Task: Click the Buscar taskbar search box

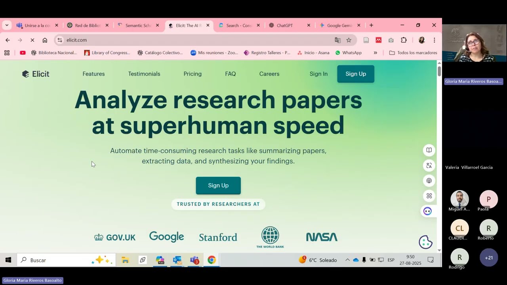Action: [66, 260]
